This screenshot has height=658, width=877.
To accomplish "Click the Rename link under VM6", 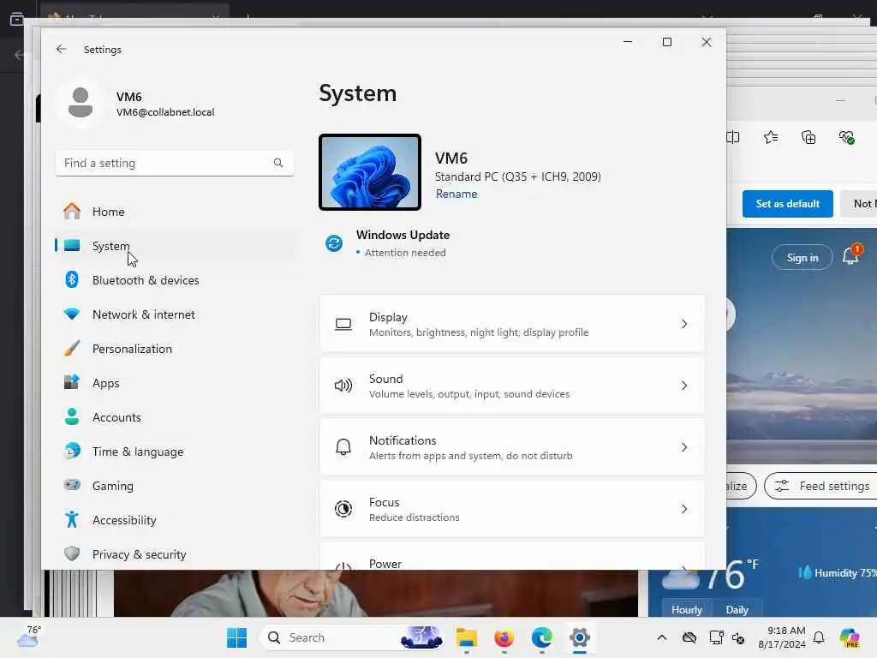I will 456,194.
